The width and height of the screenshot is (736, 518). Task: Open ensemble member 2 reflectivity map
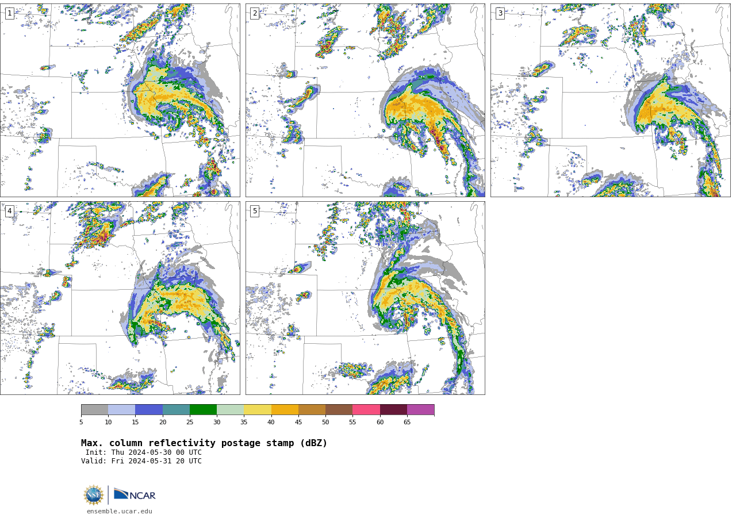click(x=365, y=101)
